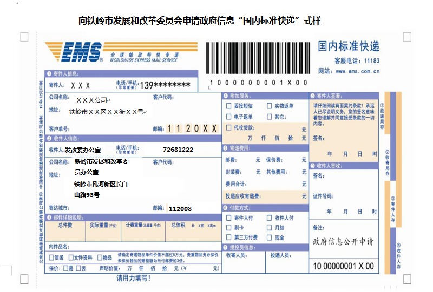The image size is (433, 292).
Task: Check the 现金 payment option
Action: tap(270, 237)
